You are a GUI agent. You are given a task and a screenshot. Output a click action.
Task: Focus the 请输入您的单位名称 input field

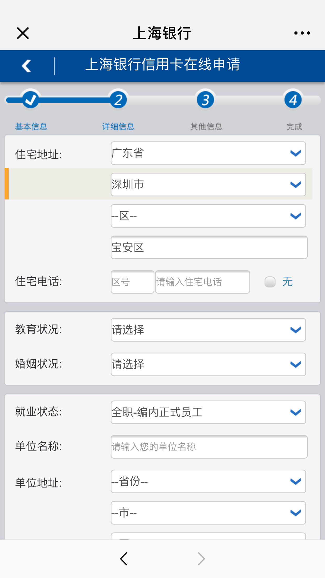(x=209, y=447)
